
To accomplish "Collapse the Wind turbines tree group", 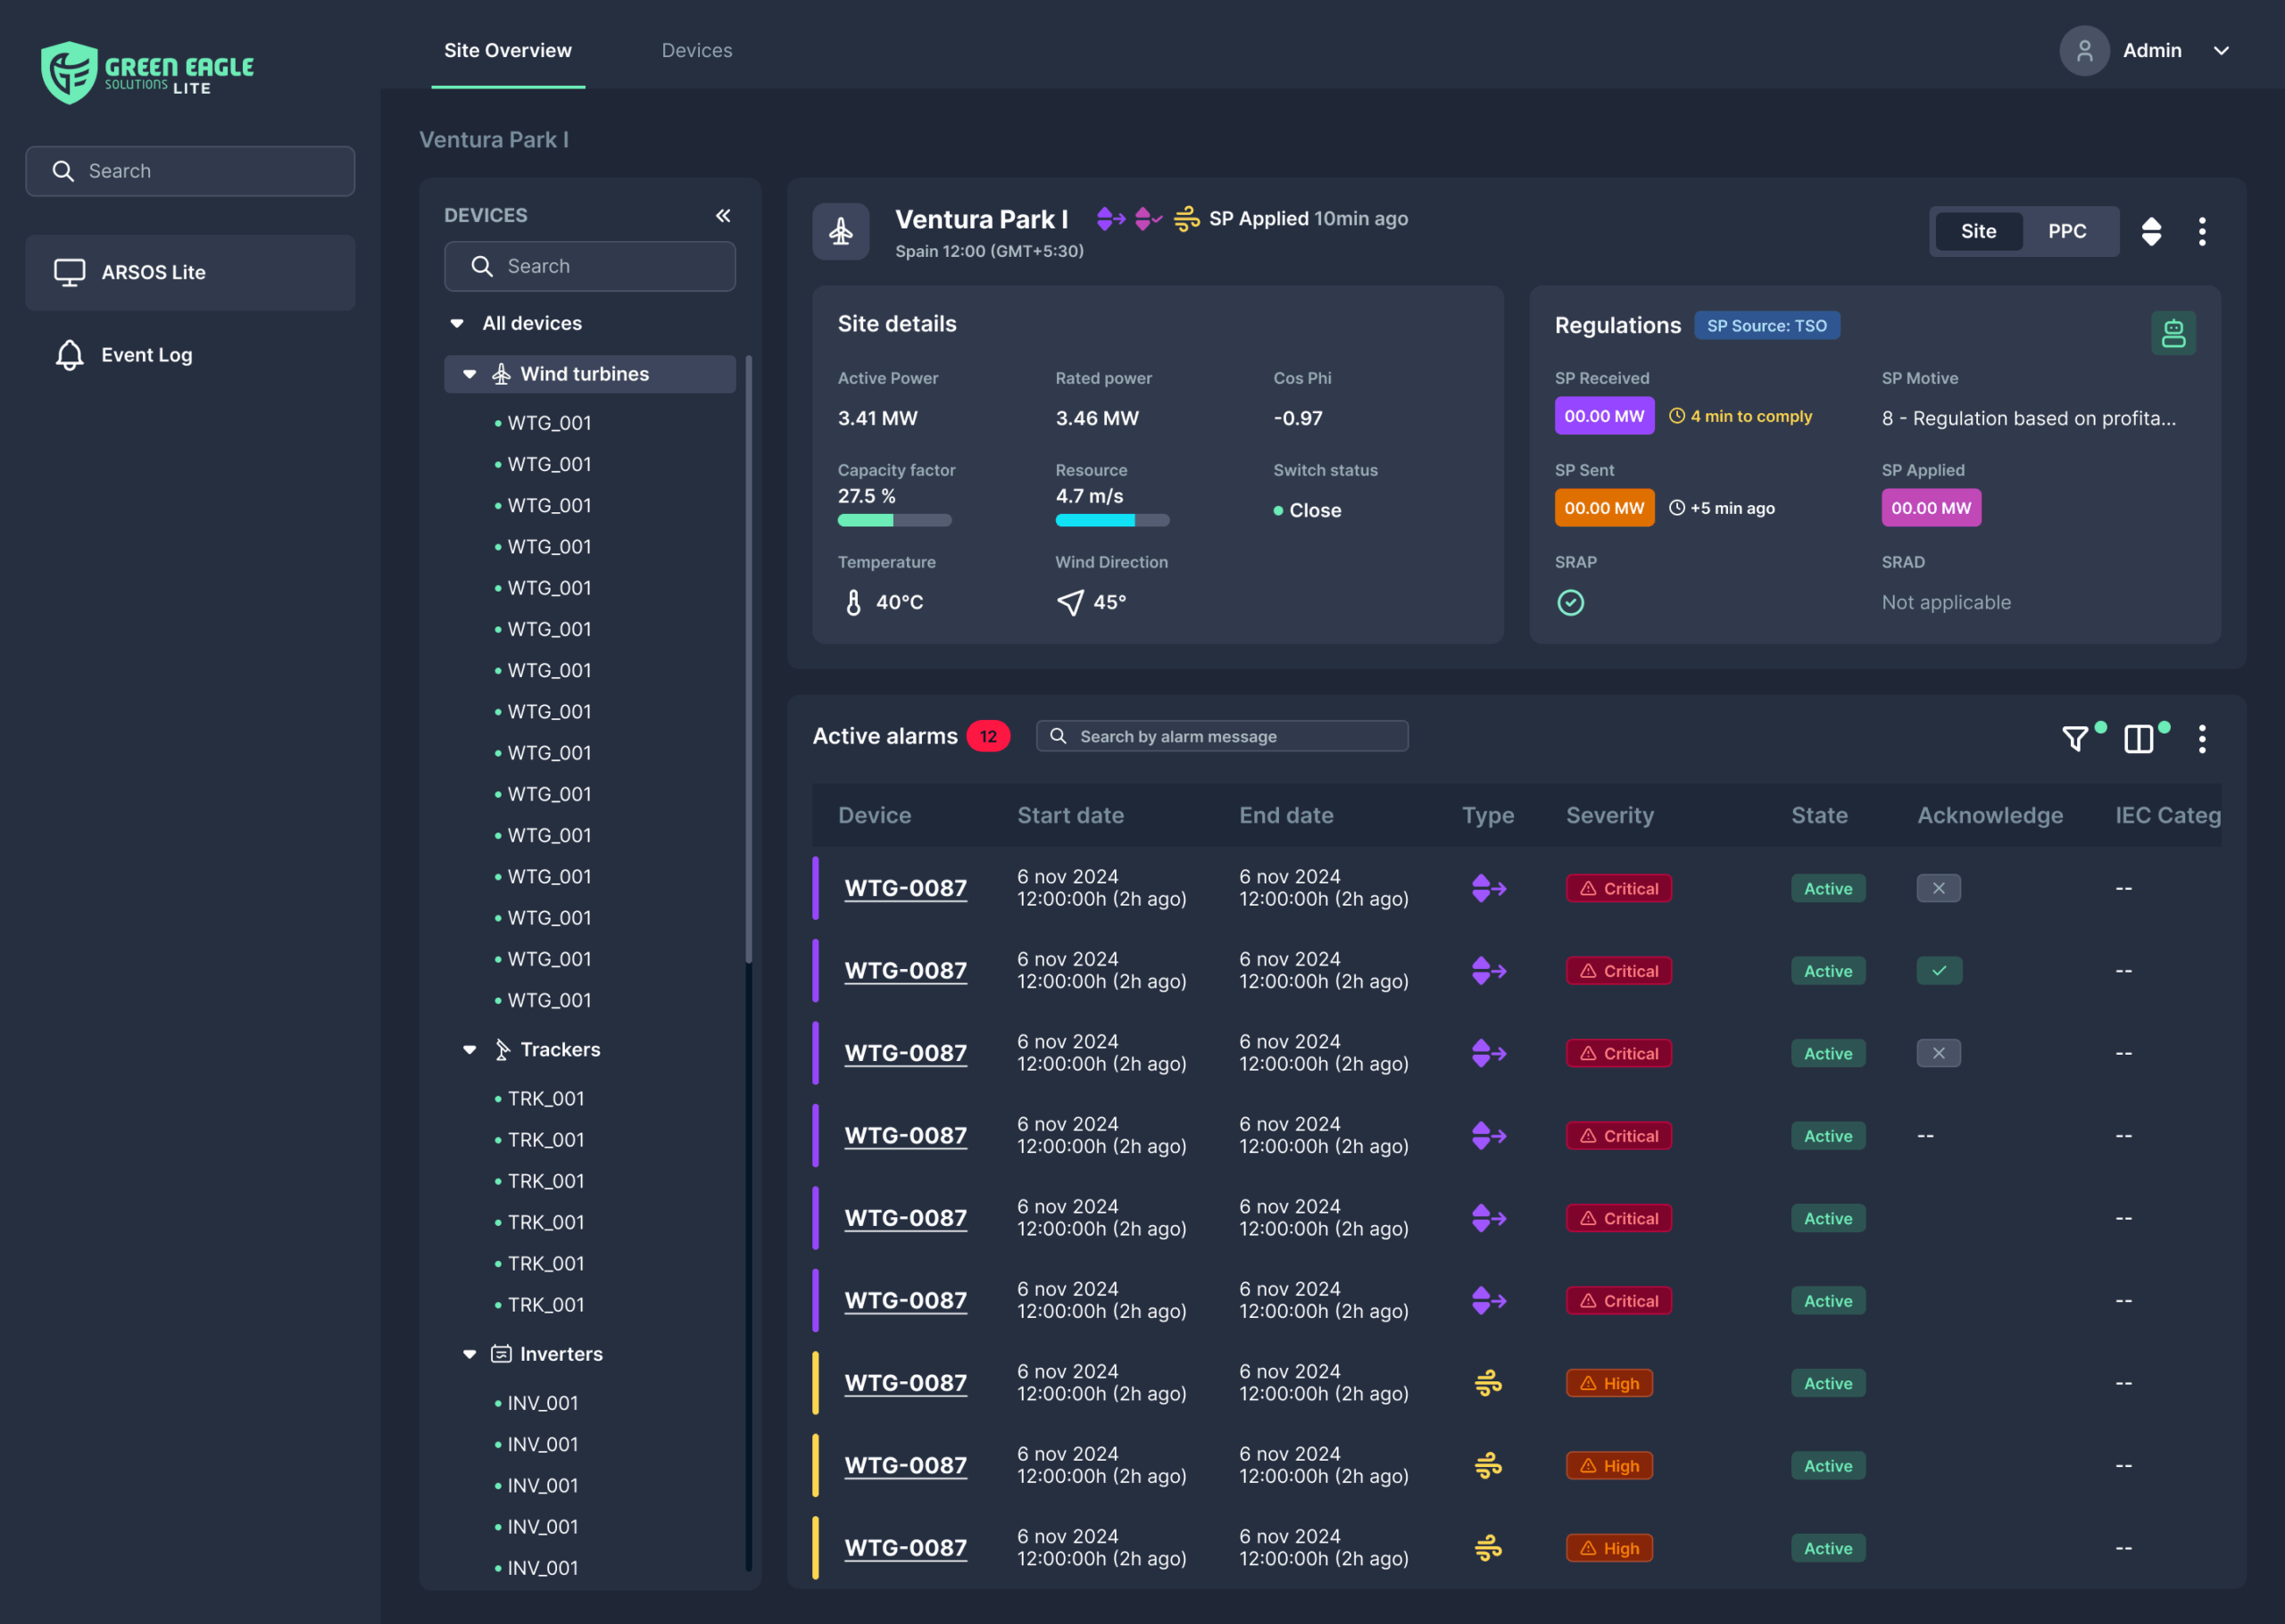I will tap(469, 374).
